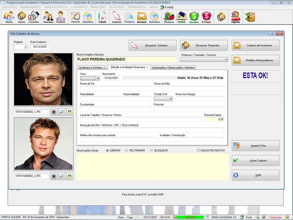The image size is (293, 220).
Task: Open the Pesquisa toolbar icon
Action: click(129, 17)
